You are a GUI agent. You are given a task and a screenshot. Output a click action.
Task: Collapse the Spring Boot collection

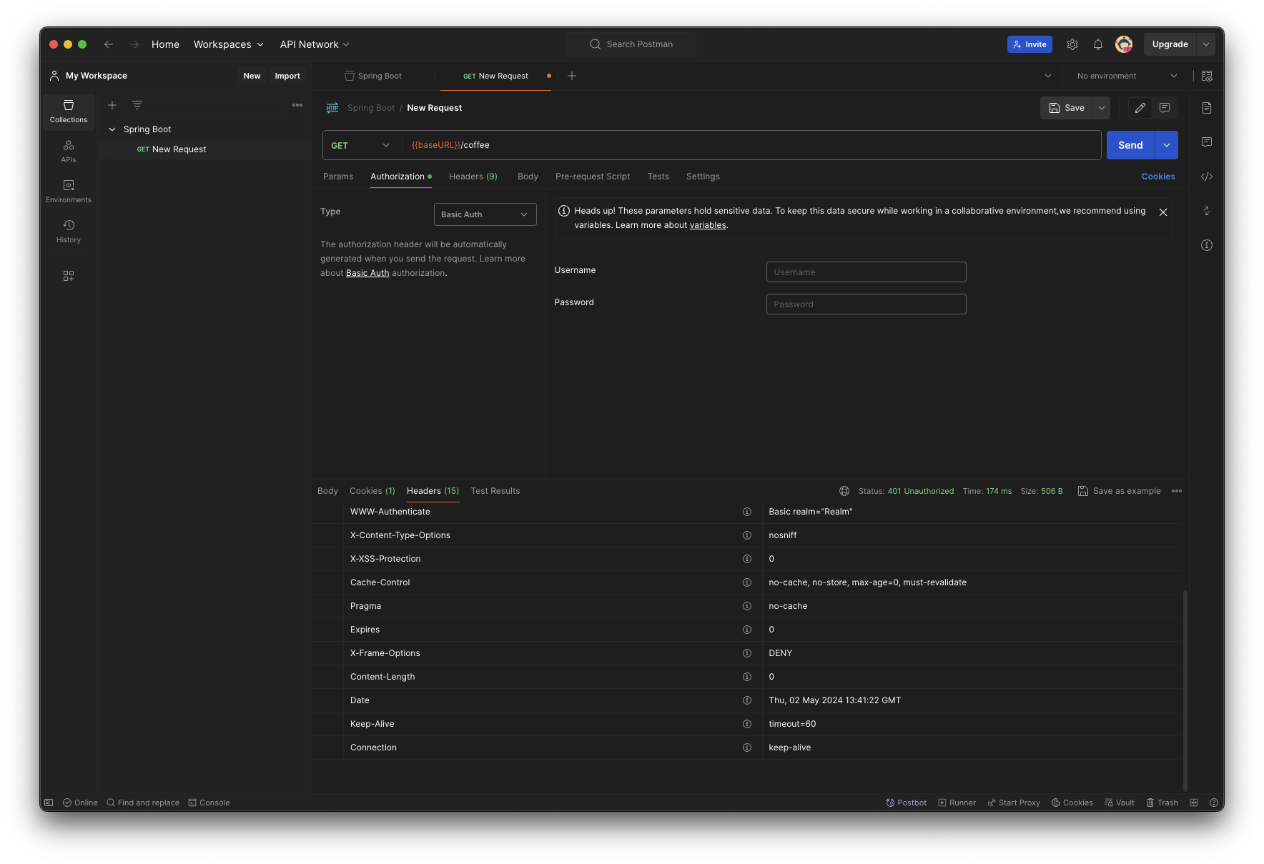112,129
